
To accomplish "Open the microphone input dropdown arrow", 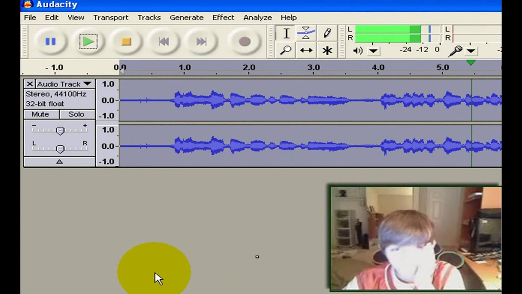I will [471, 51].
